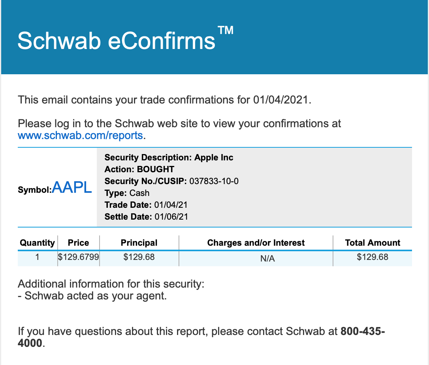
Task: Click the Action BOUGHT line
Action: point(139,169)
